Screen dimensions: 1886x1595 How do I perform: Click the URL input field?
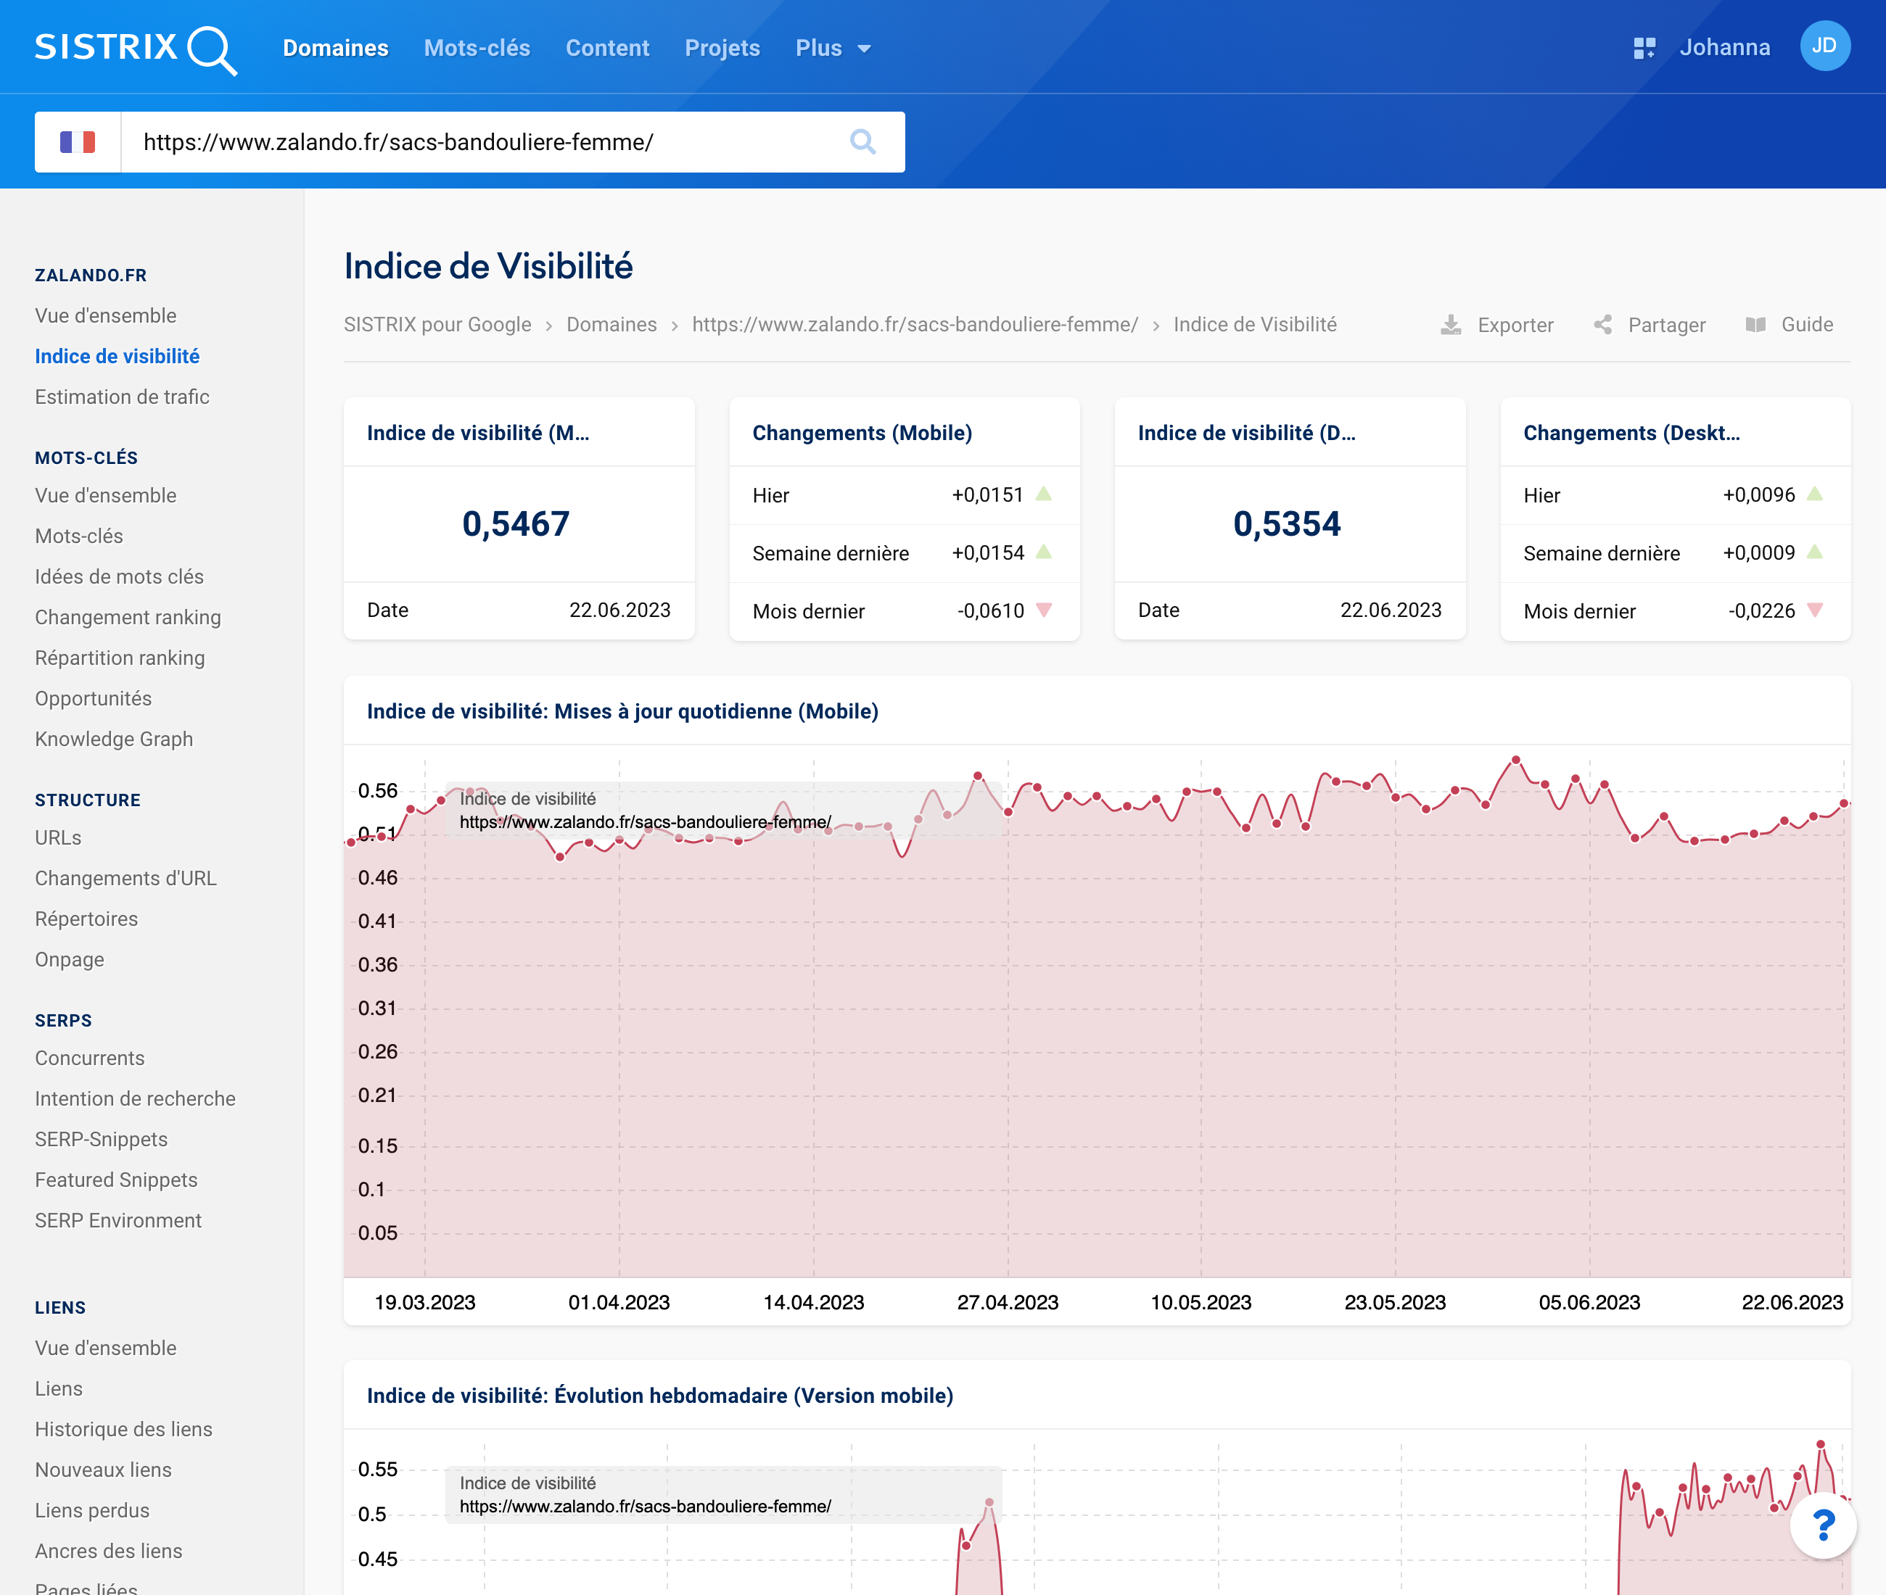pos(479,142)
